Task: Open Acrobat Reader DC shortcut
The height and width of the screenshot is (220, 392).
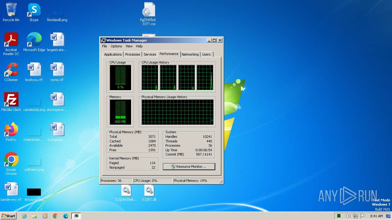Action: [11, 44]
